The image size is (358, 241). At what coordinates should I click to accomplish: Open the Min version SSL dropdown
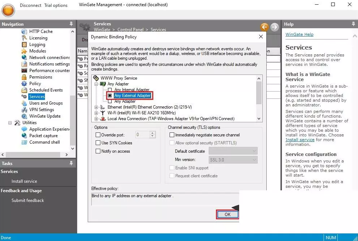[x=233, y=160]
